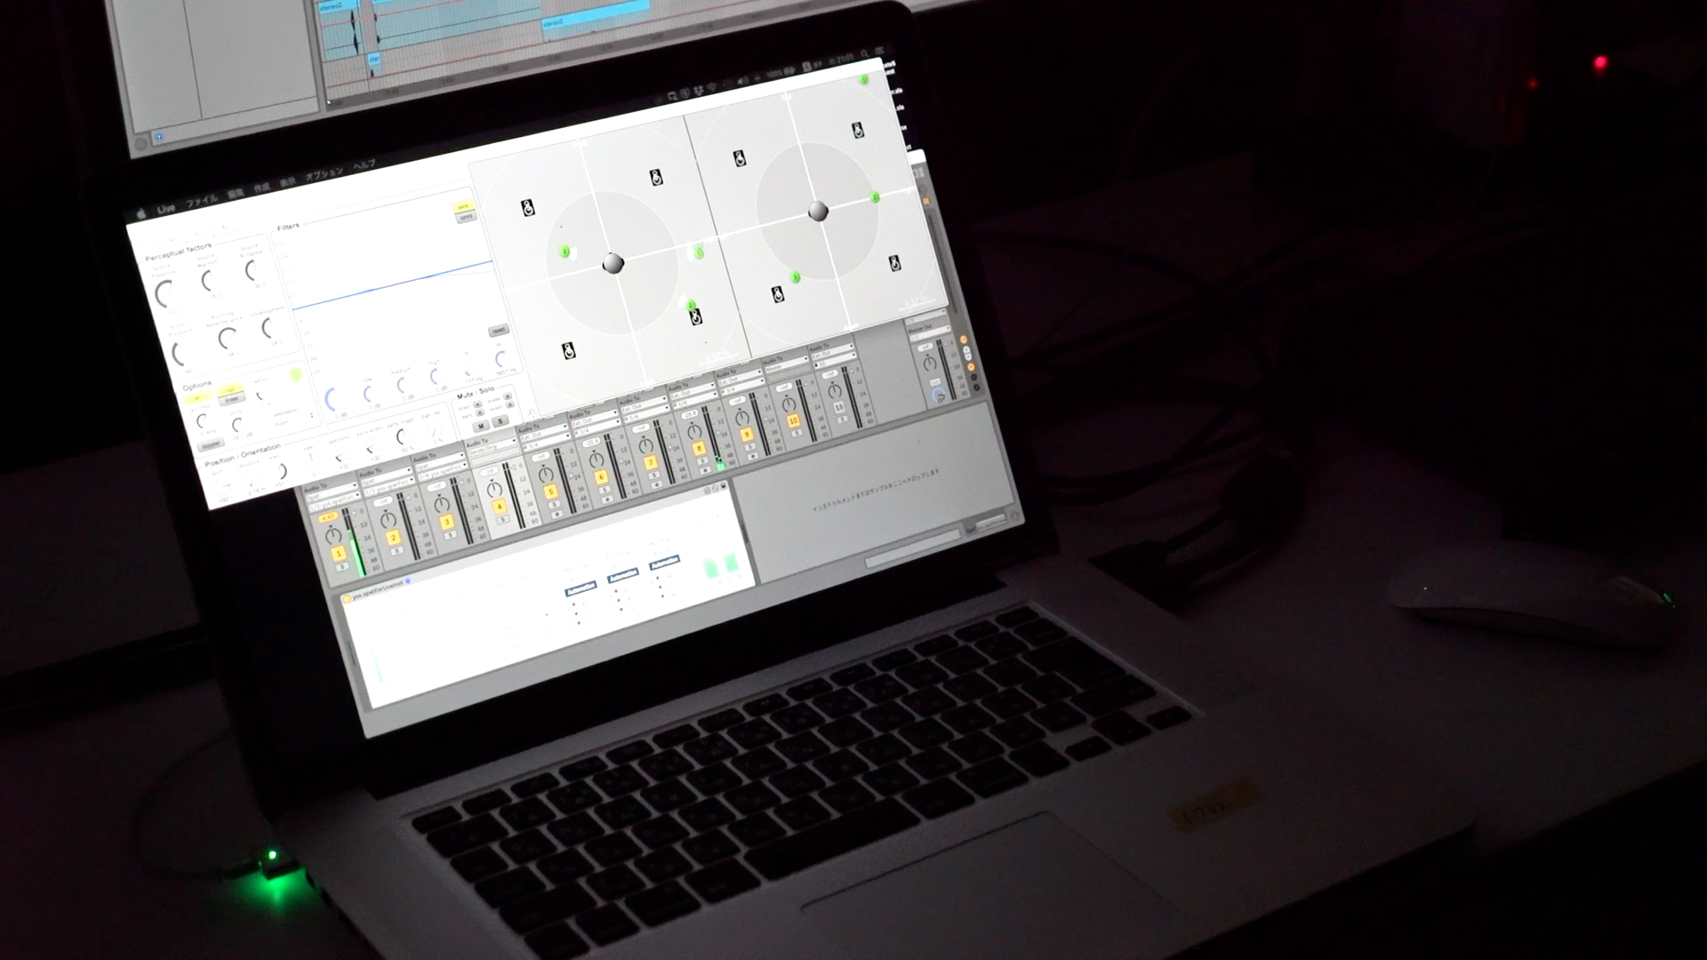
Task: Open the 表示 menu
Action: [287, 180]
